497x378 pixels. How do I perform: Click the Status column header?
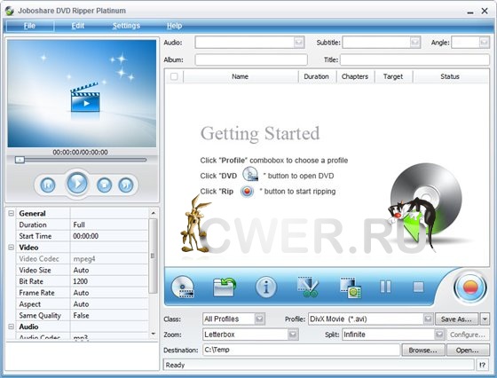[451, 76]
